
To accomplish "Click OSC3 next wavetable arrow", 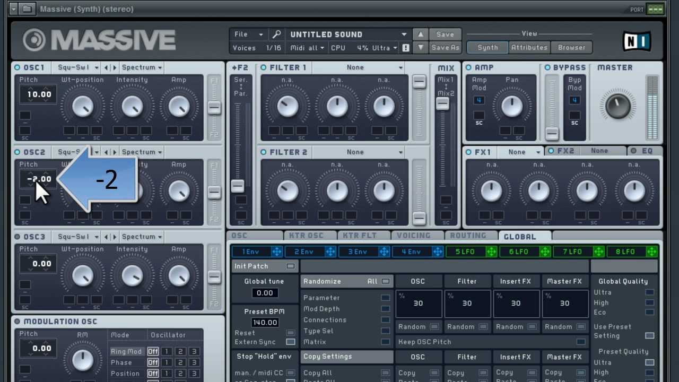I will (114, 237).
